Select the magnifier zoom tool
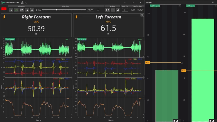The height and width of the screenshot is (122, 217). tap(27, 10)
